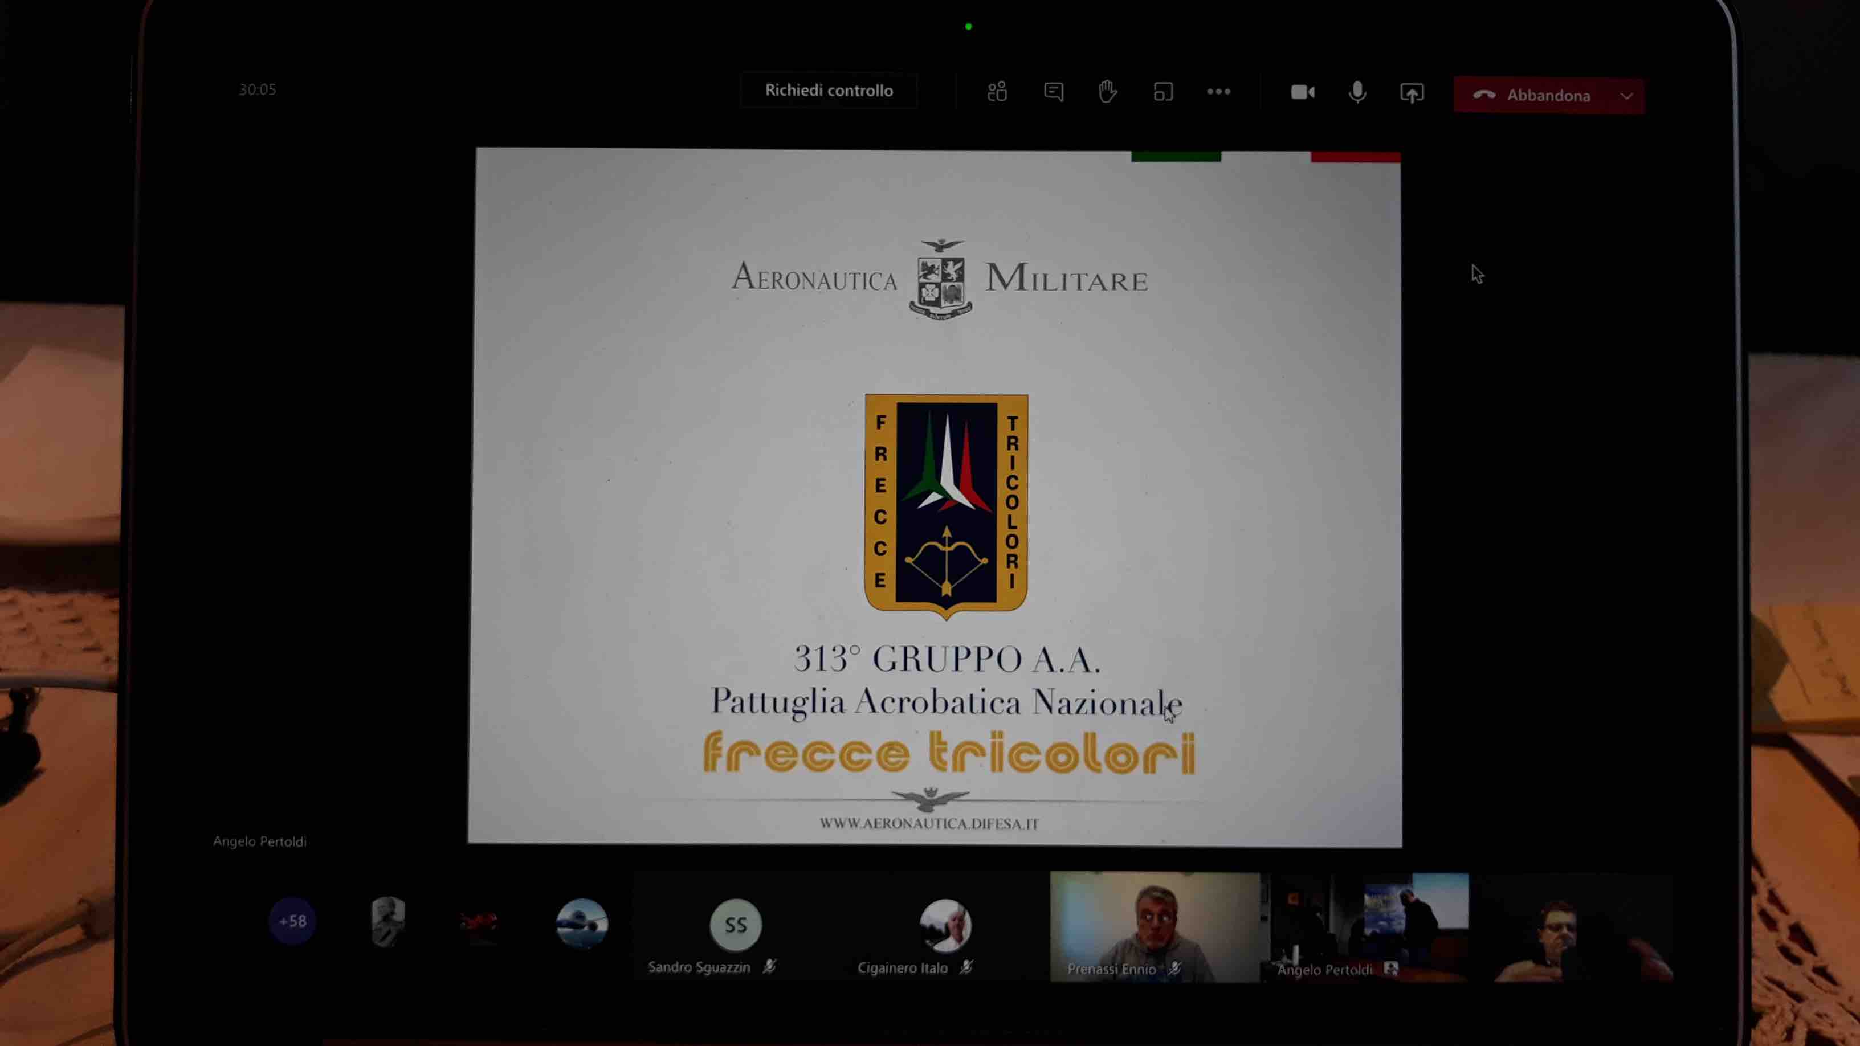Open the meeting chat icon
This screenshot has height=1046, width=1860.
(1054, 92)
